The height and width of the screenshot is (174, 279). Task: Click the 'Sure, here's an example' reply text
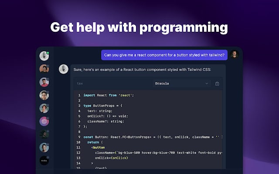pyautogui.click(x=142, y=70)
